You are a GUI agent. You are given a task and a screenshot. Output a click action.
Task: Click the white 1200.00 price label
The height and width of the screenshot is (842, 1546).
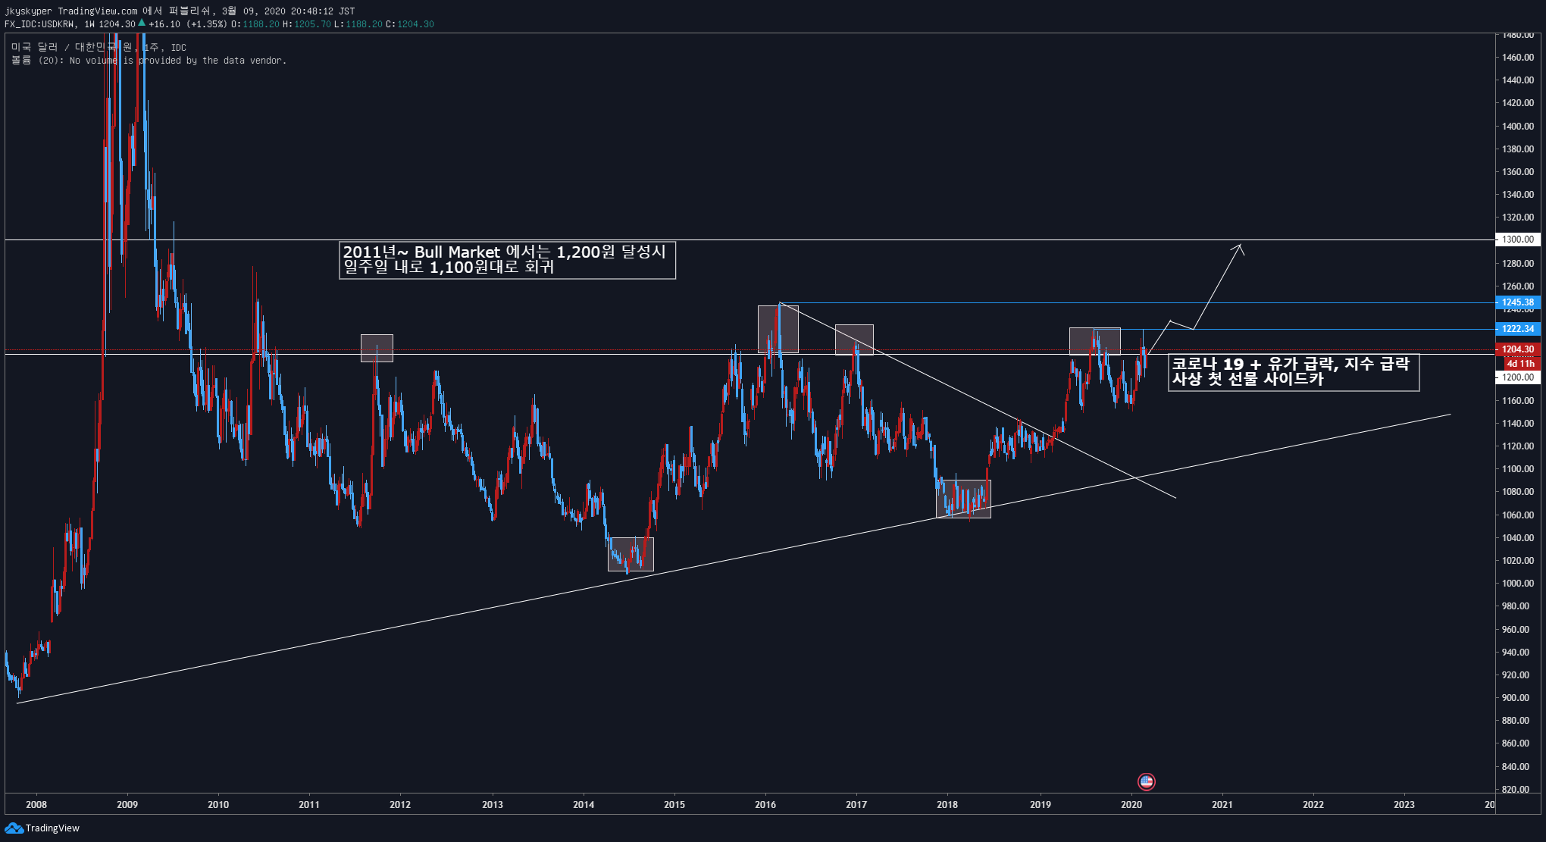point(1517,377)
